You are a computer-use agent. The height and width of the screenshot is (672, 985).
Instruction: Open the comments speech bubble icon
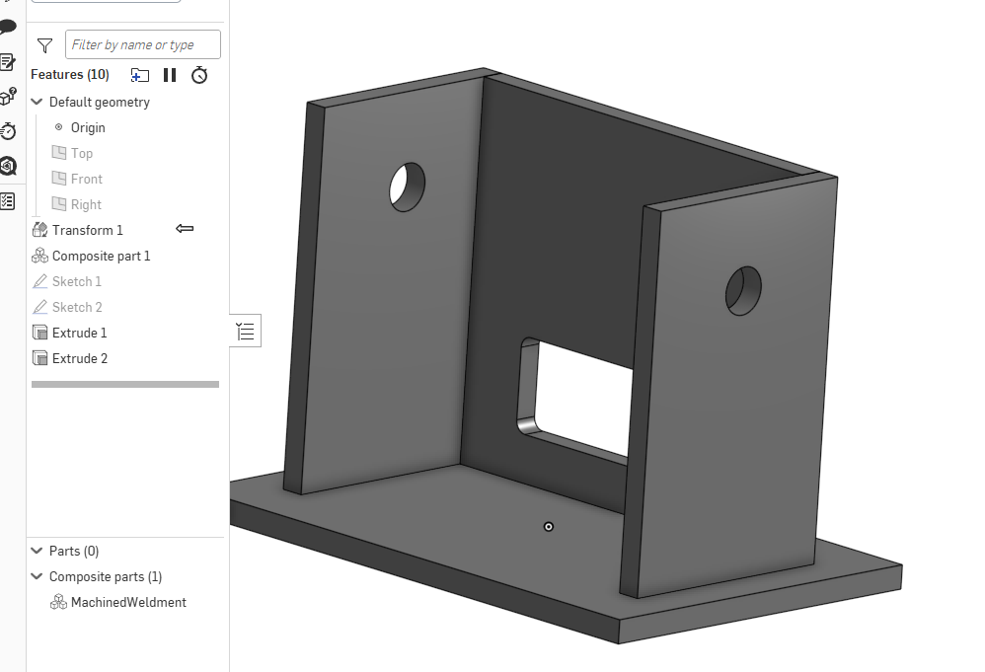coord(8,27)
